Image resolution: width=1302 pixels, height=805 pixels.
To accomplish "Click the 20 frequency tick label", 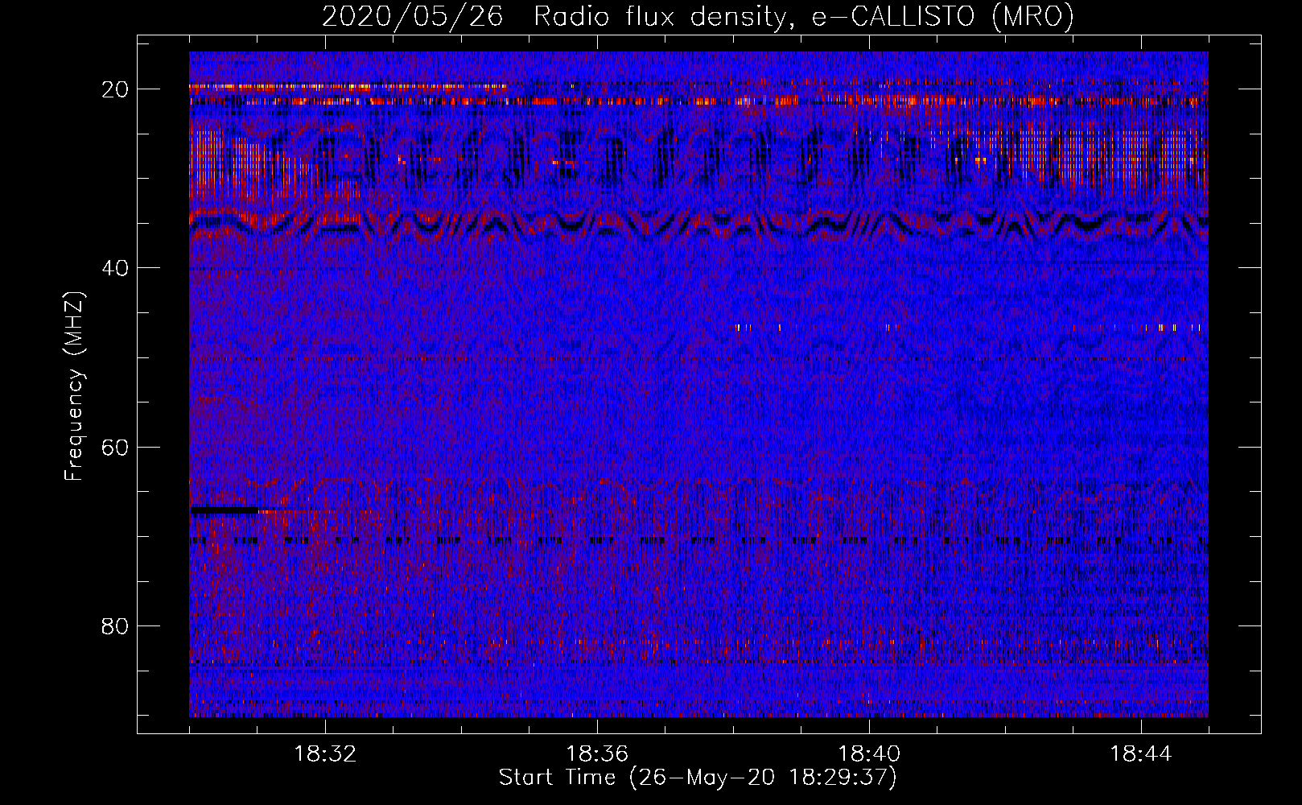I will [x=115, y=89].
